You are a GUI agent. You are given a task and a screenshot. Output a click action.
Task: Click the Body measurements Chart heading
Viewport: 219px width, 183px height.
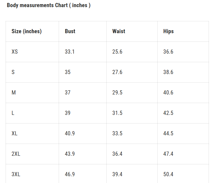point(49,5)
